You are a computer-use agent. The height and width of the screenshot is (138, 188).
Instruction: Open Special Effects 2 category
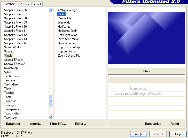tap(14, 64)
